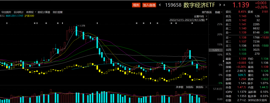Select the 卖一 order row at 1.139
This screenshot has width=270, height=103.
[x=247, y=32]
